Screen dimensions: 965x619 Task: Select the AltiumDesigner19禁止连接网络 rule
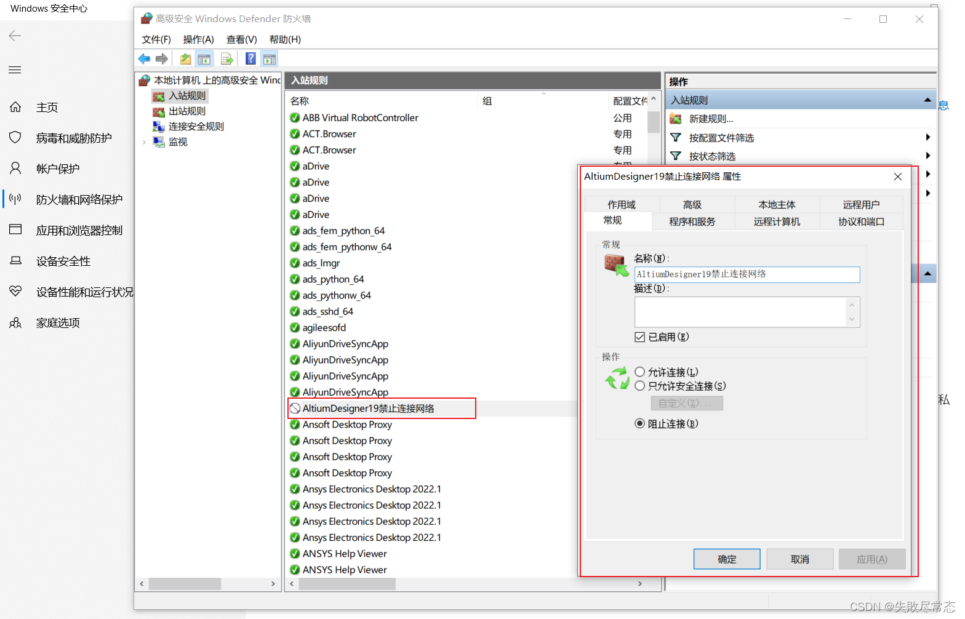[368, 409]
